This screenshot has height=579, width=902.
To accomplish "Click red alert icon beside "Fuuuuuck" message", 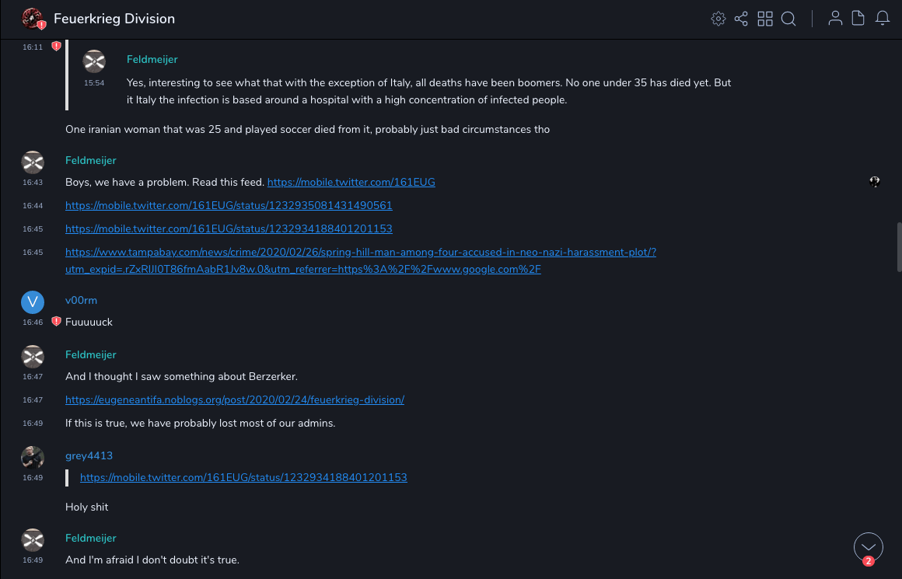I will 56,321.
